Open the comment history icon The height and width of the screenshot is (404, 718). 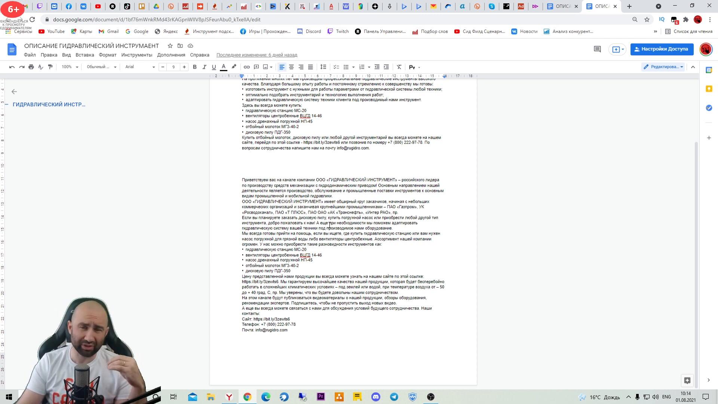pyautogui.click(x=597, y=49)
